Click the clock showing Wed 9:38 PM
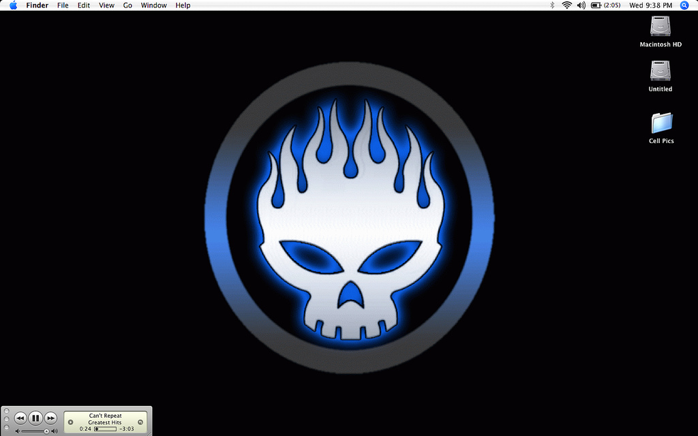The image size is (698, 436). pos(650,5)
